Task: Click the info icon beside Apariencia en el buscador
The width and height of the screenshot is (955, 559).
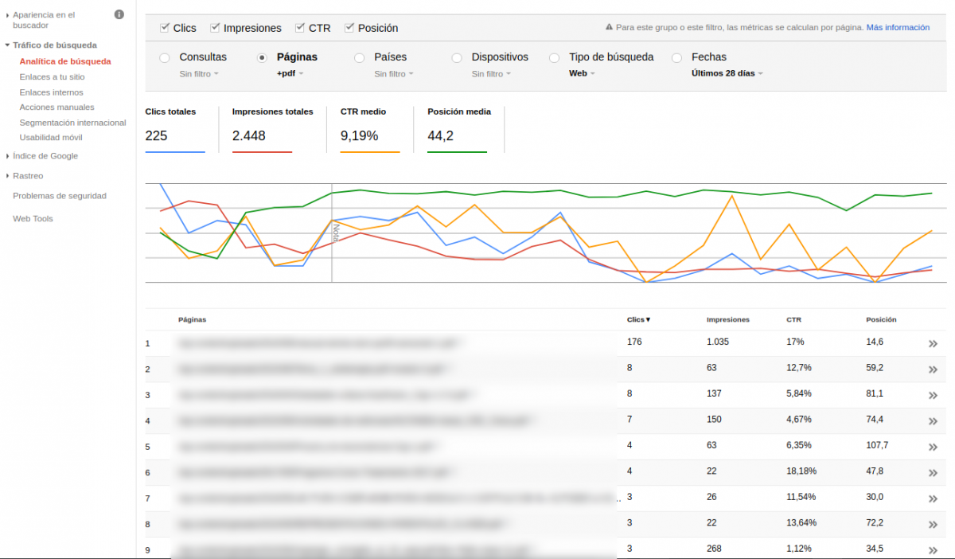Action: (x=119, y=14)
